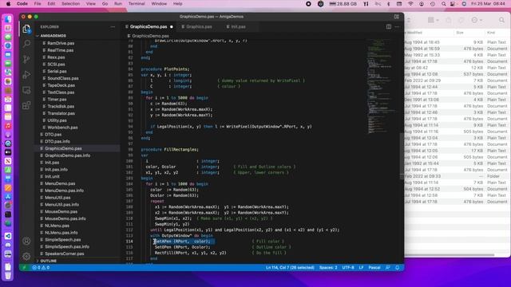
Task: Sort Finder list by Size column
Action: (460, 33)
